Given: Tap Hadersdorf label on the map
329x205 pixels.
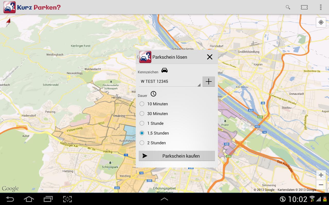Looking at the screenshot, I should pyautogui.click(x=29, y=116).
